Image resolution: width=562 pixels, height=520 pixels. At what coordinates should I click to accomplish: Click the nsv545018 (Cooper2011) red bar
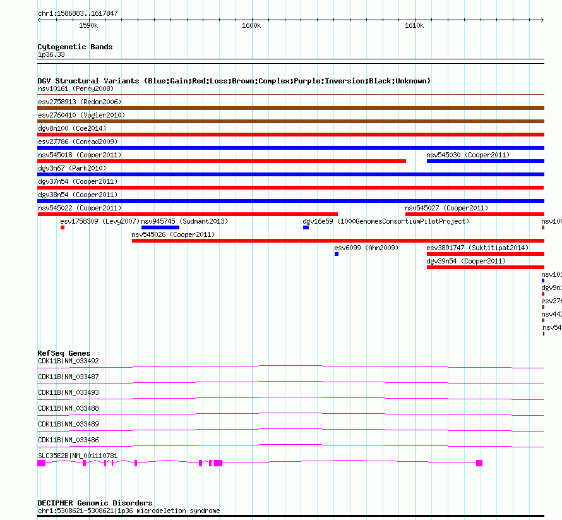click(x=222, y=161)
